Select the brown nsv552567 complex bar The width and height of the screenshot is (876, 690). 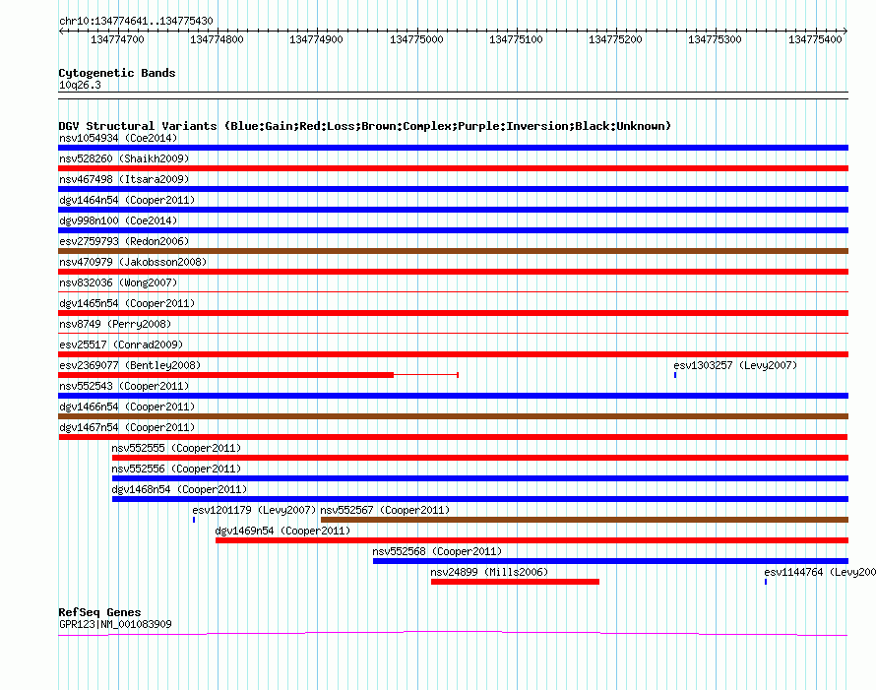coord(585,520)
